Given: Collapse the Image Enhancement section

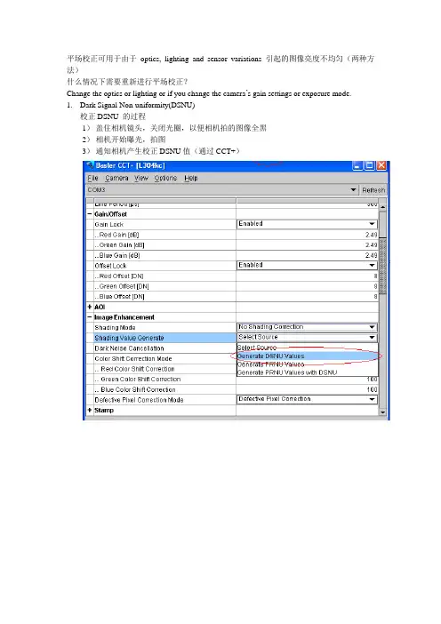Looking at the screenshot, I should (90, 317).
